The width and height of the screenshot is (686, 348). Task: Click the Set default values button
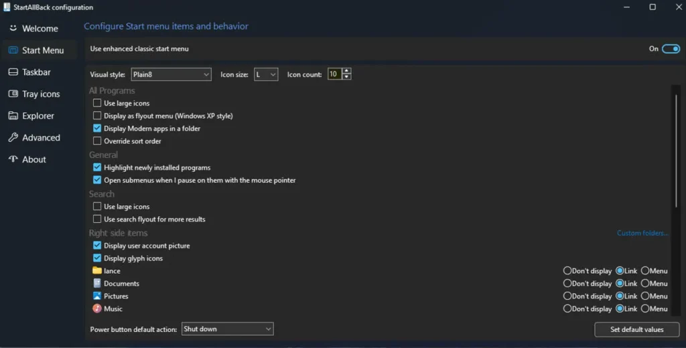(636, 329)
